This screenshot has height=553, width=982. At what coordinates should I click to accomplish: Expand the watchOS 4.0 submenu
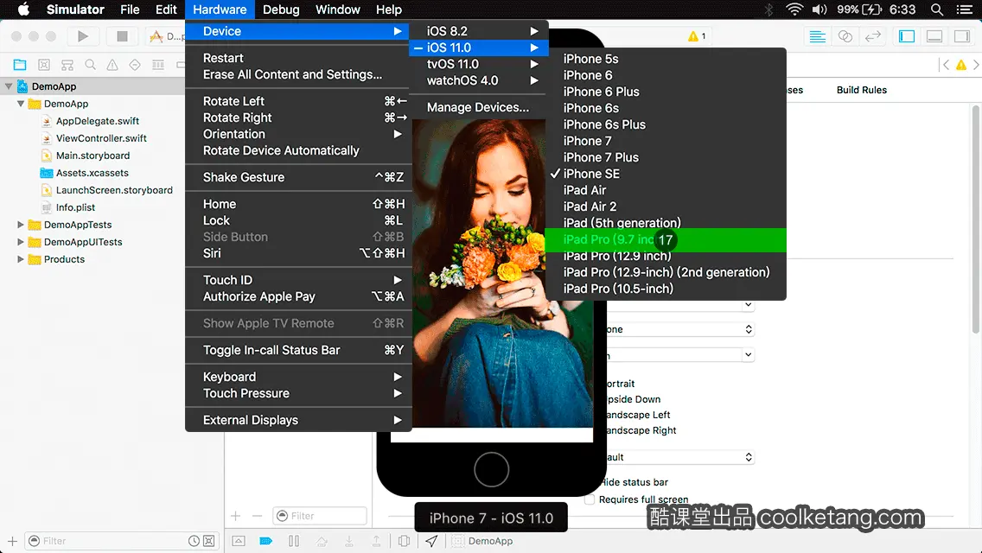[479, 80]
